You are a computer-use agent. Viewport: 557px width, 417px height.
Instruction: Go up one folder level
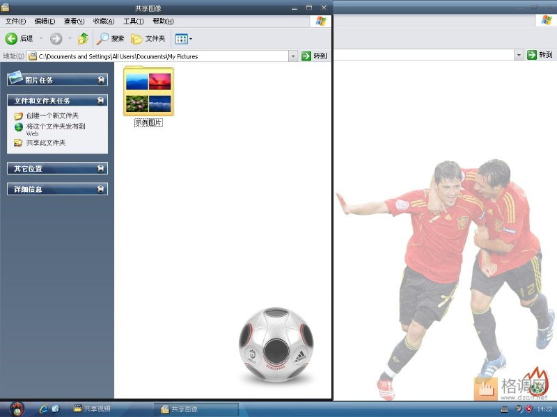(x=84, y=39)
